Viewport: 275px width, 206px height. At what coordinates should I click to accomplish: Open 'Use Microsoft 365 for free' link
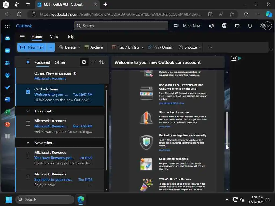tap(171, 103)
